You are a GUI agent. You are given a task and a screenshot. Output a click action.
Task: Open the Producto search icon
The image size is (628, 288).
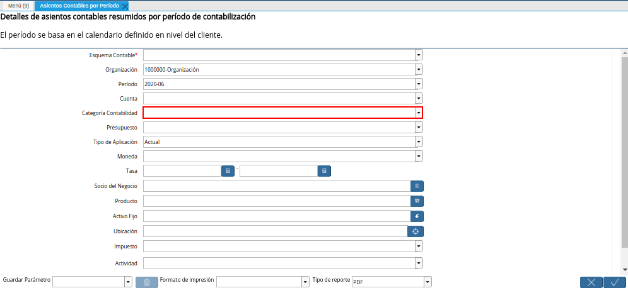[x=417, y=201]
